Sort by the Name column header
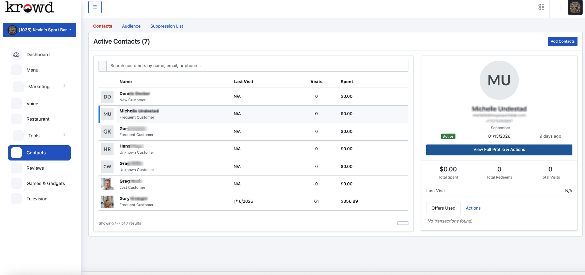Screen dimensions: 585x275 tap(125, 82)
